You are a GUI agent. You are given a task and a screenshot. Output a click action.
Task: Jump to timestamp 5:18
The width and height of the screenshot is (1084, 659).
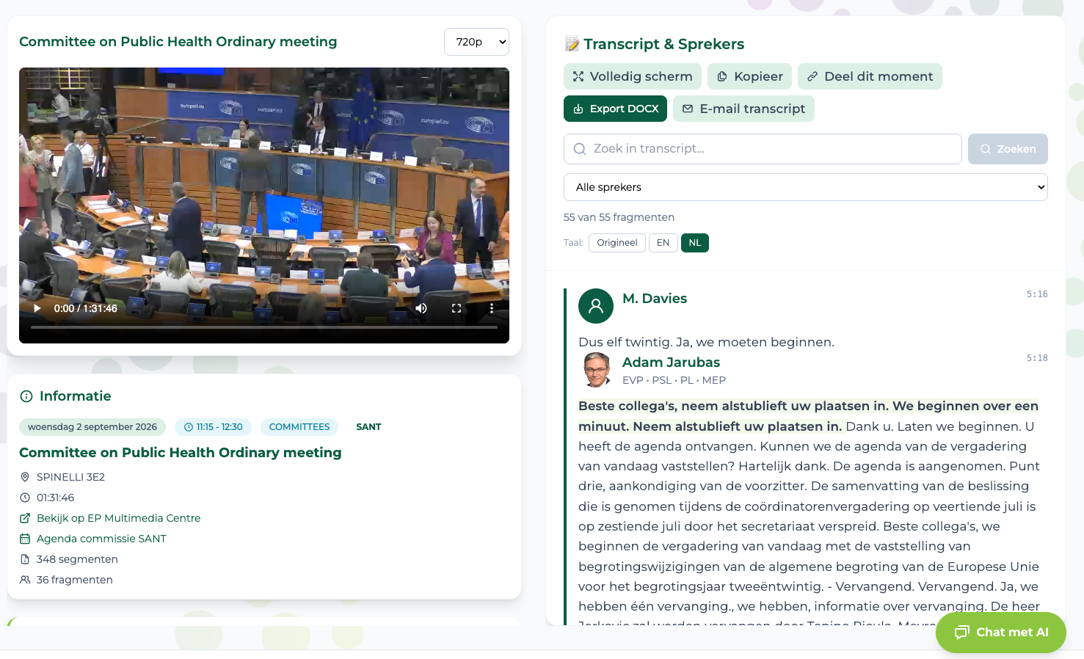(1037, 358)
